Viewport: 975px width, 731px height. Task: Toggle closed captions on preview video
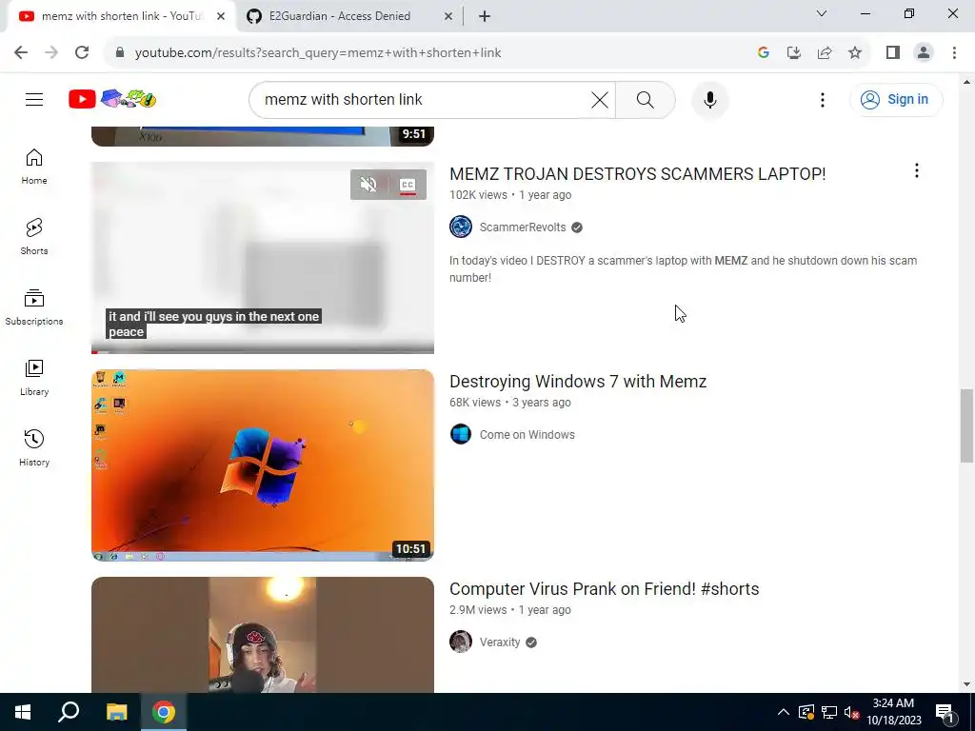click(408, 185)
